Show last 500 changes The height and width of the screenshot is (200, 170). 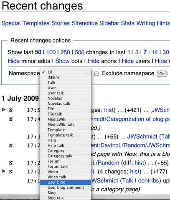pos(79,52)
